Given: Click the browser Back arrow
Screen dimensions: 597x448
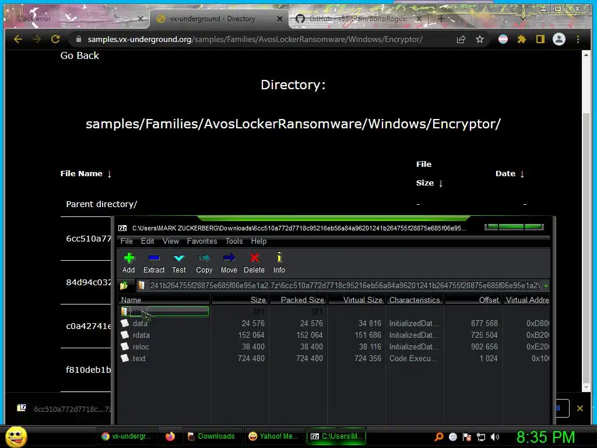Looking at the screenshot, I should [x=18, y=39].
